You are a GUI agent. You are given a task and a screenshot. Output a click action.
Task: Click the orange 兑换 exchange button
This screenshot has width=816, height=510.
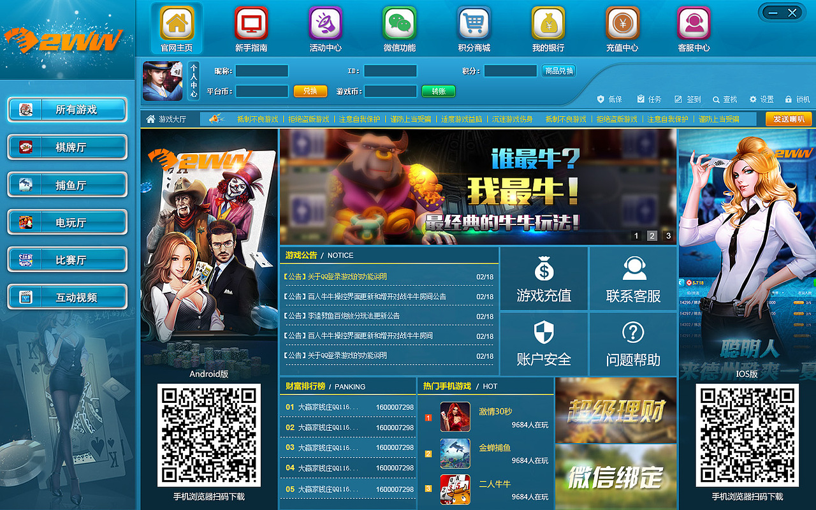[x=310, y=91]
